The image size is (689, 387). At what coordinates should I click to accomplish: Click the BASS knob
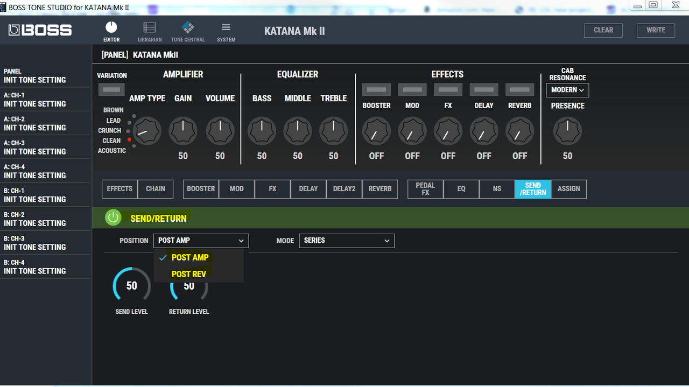point(262,131)
